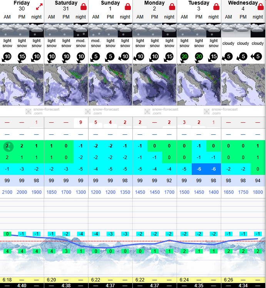This screenshot has width=266, height=288.
Task: Click Wednesday PM cloudy label
Action: [x=243, y=43]
